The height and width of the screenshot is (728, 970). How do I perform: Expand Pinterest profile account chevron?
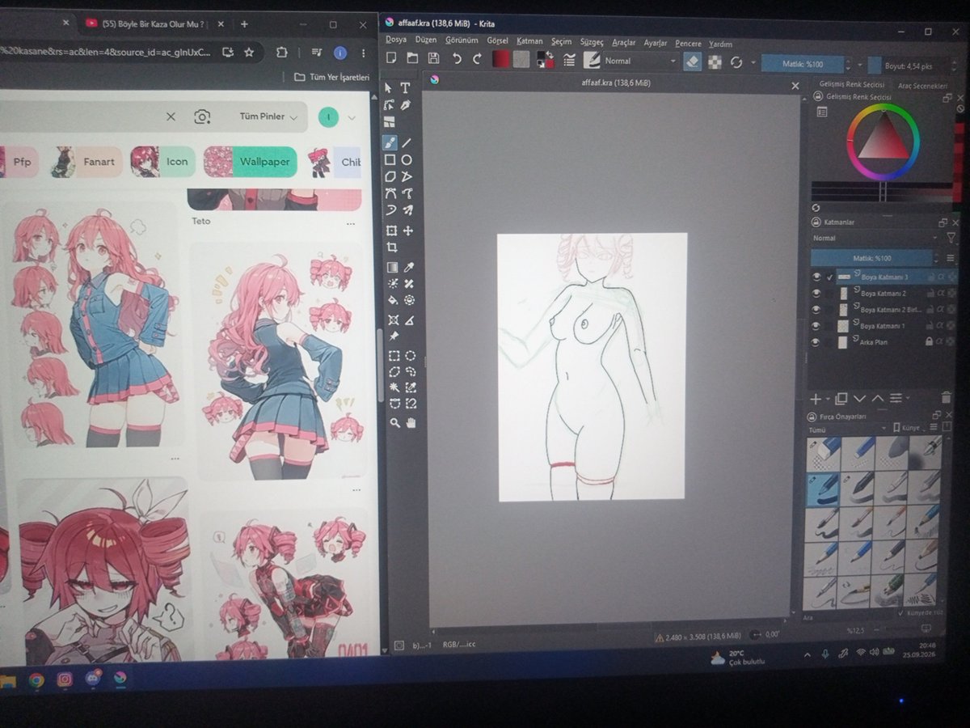tap(352, 118)
